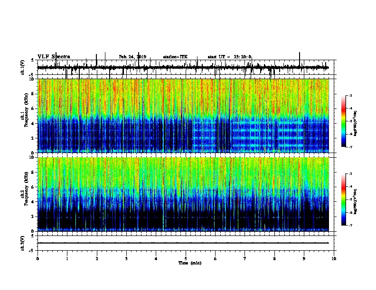Click time axis tick label "8"

click(x=274, y=259)
